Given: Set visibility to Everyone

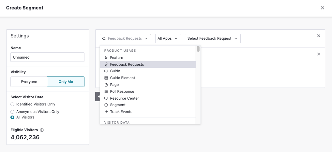Looking at the screenshot, I should (29, 82).
